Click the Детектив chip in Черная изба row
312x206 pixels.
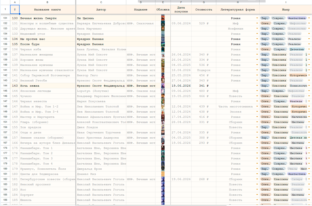click(297, 49)
